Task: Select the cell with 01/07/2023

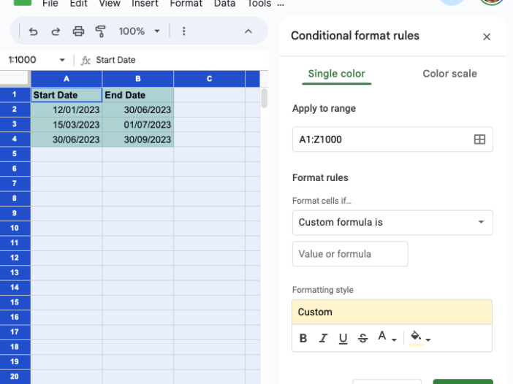Action: coord(137,125)
